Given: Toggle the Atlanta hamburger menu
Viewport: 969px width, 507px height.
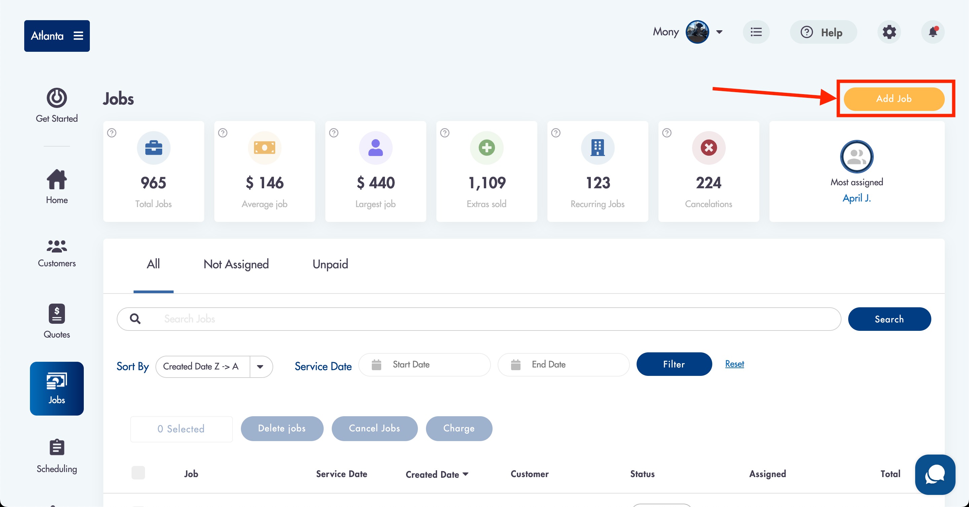Looking at the screenshot, I should coord(78,36).
